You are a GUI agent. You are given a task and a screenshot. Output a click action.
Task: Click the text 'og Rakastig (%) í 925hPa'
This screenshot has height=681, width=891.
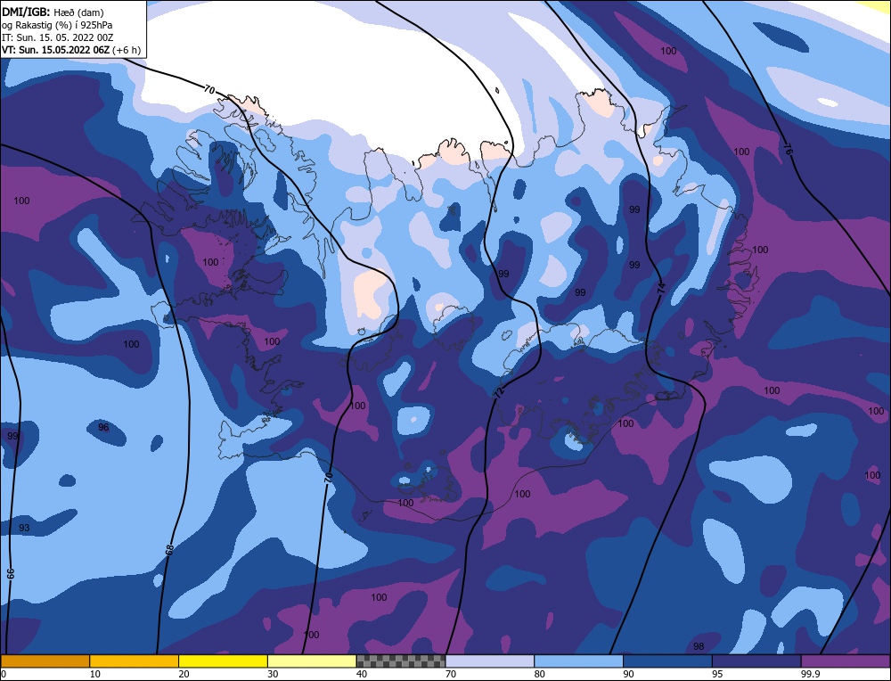coord(57,25)
